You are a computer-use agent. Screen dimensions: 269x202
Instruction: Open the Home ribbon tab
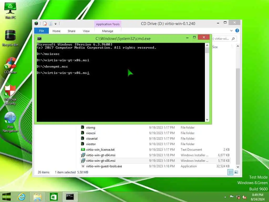tap(56, 31)
